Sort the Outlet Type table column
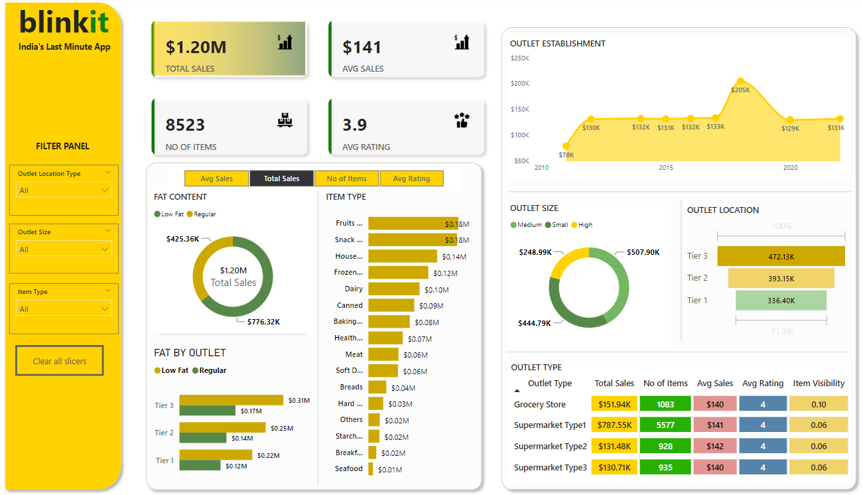Screen dimensions: 863x495 point(549,383)
